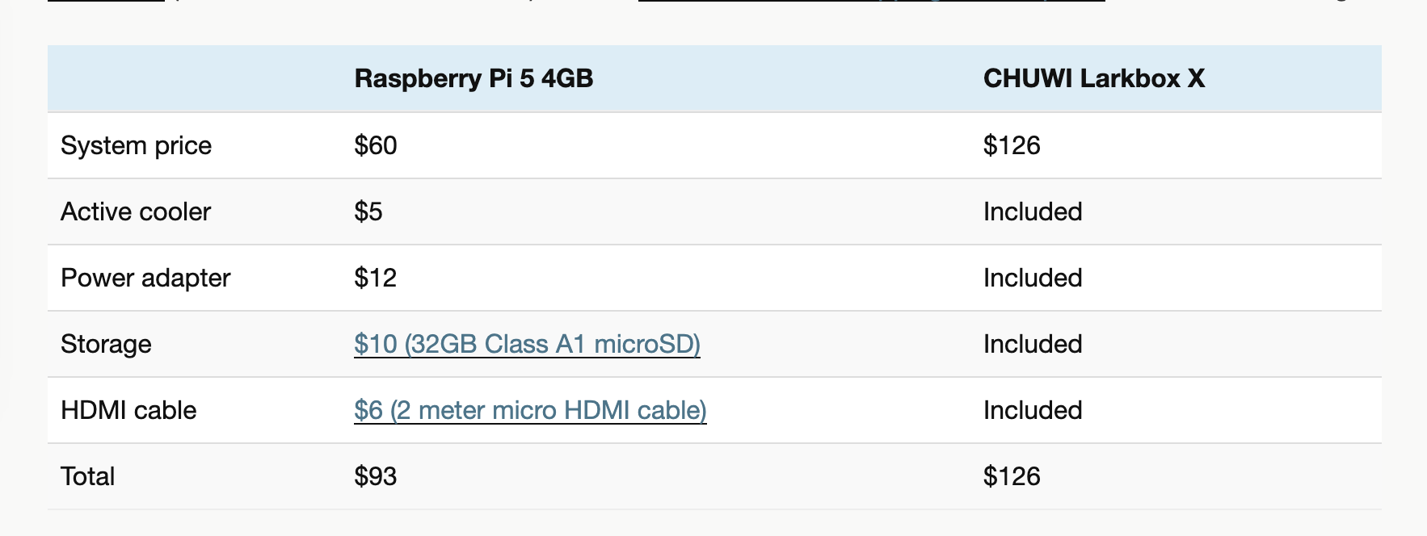Click Included in the Power adapter row

[1033, 278]
